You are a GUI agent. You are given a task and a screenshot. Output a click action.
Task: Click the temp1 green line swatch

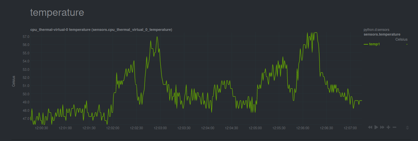point(366,44)
